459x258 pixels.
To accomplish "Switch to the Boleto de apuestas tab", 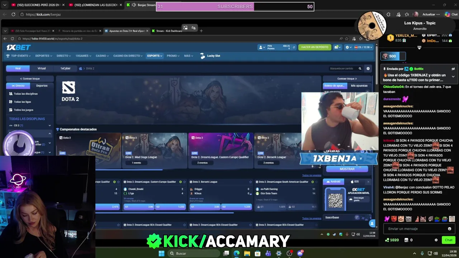I will 335,86.
